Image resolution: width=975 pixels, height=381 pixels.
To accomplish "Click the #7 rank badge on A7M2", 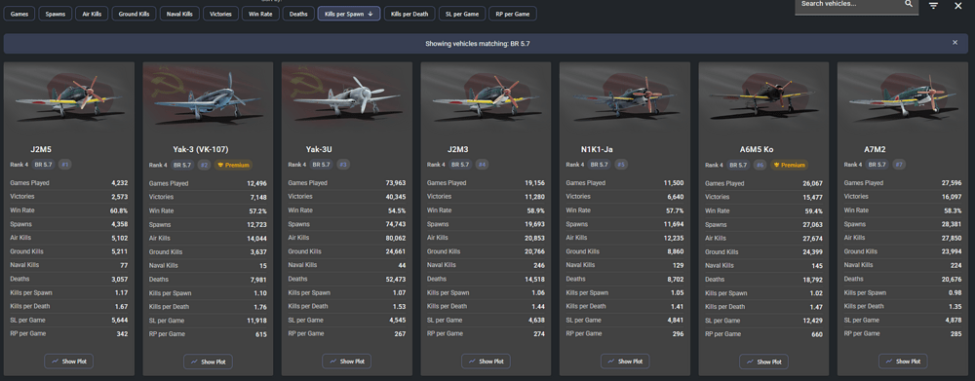I will tap(899, 164).
